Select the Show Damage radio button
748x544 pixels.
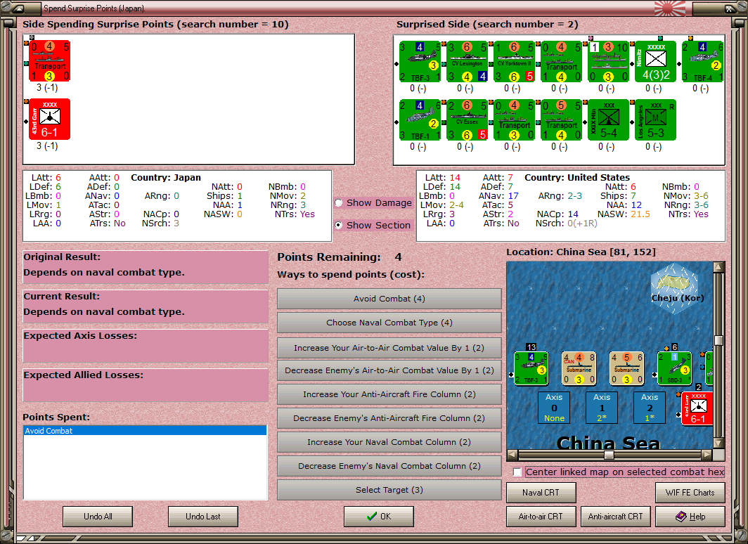[x=339, y=202]
